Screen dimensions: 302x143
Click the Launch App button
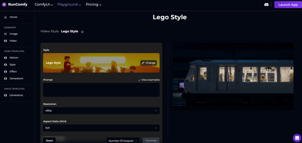288,5
